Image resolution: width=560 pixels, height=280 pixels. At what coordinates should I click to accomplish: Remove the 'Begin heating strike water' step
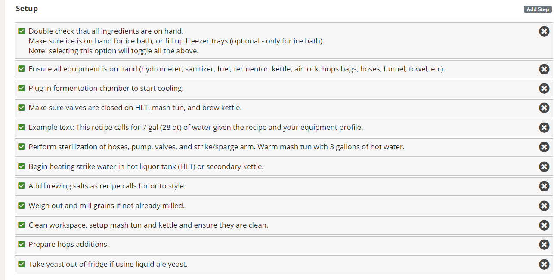pos(544,167)
